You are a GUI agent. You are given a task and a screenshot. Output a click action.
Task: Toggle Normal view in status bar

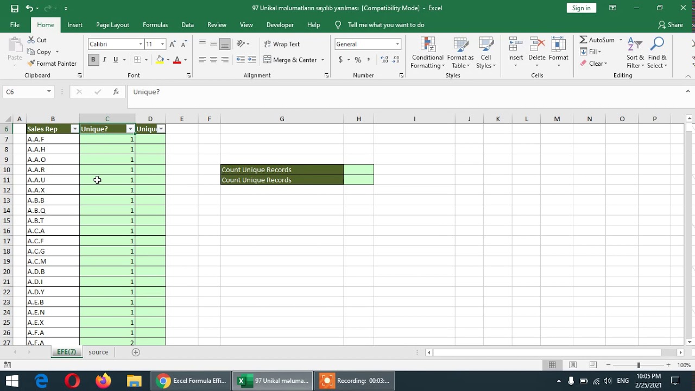[552, 365]
